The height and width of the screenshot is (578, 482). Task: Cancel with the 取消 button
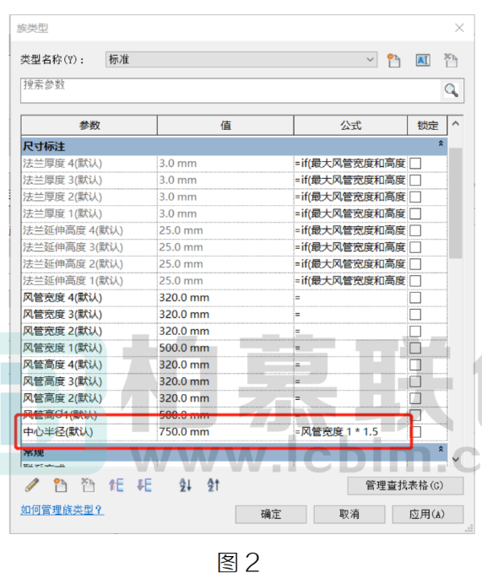(x=349, y=514)
